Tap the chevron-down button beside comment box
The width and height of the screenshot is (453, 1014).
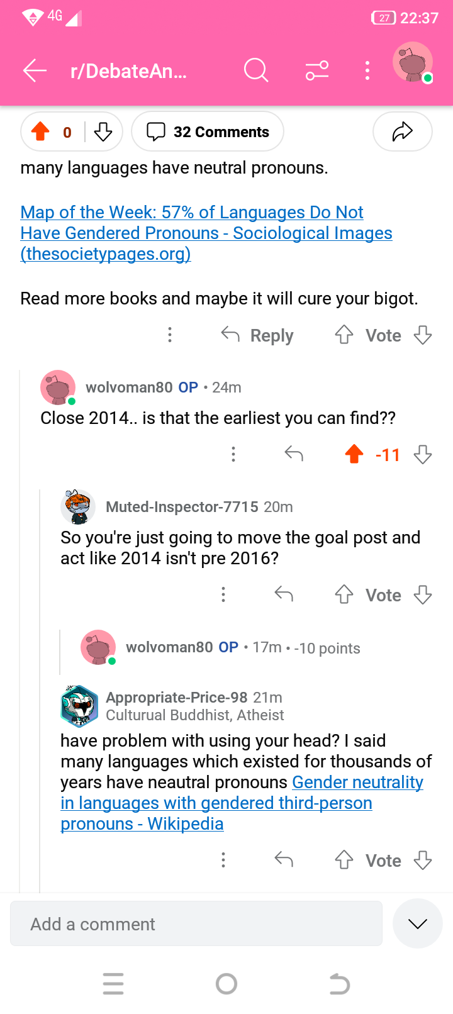[x=418, y=923]
